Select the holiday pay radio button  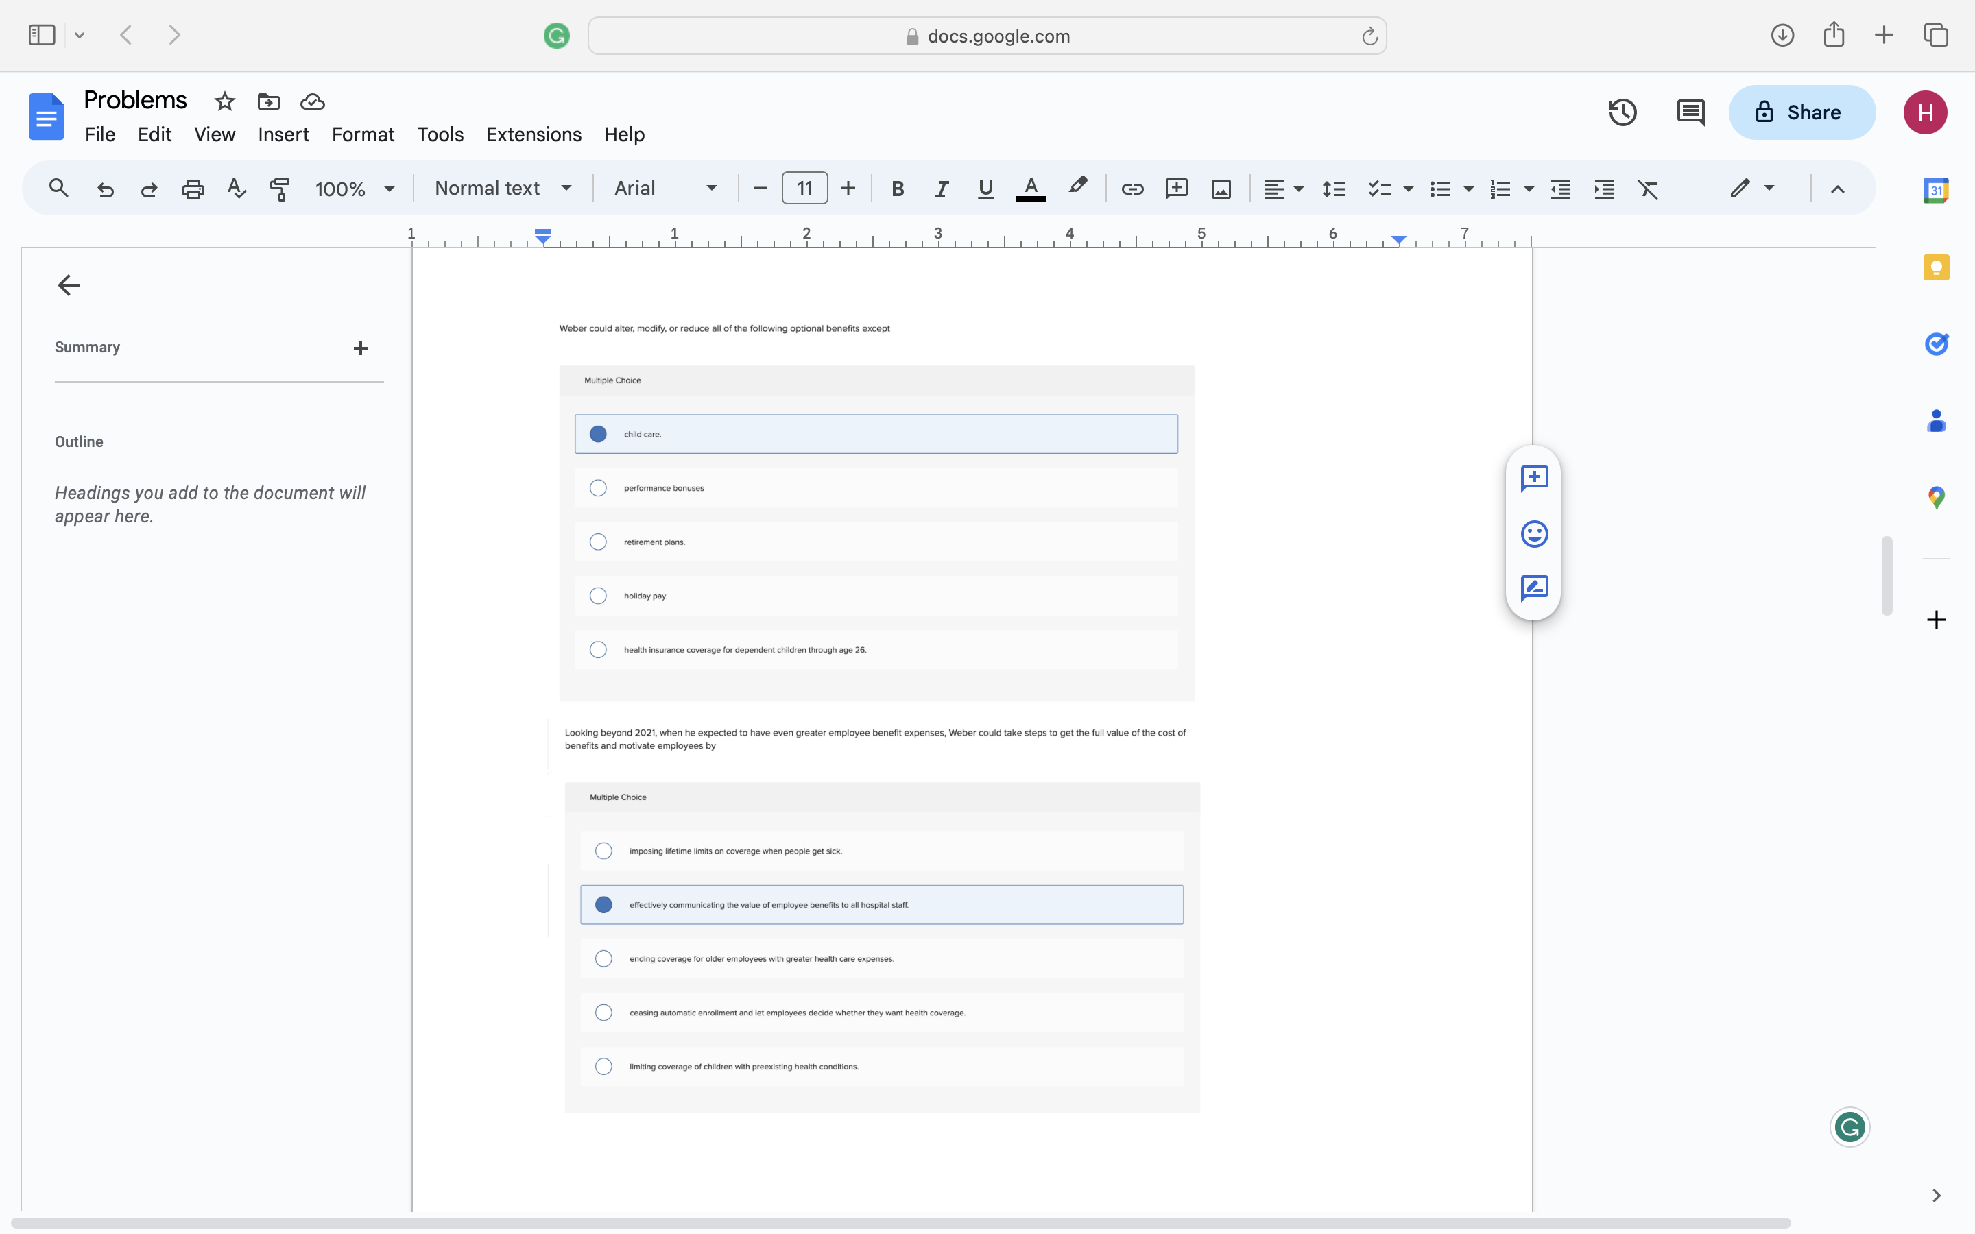(598, 595)
